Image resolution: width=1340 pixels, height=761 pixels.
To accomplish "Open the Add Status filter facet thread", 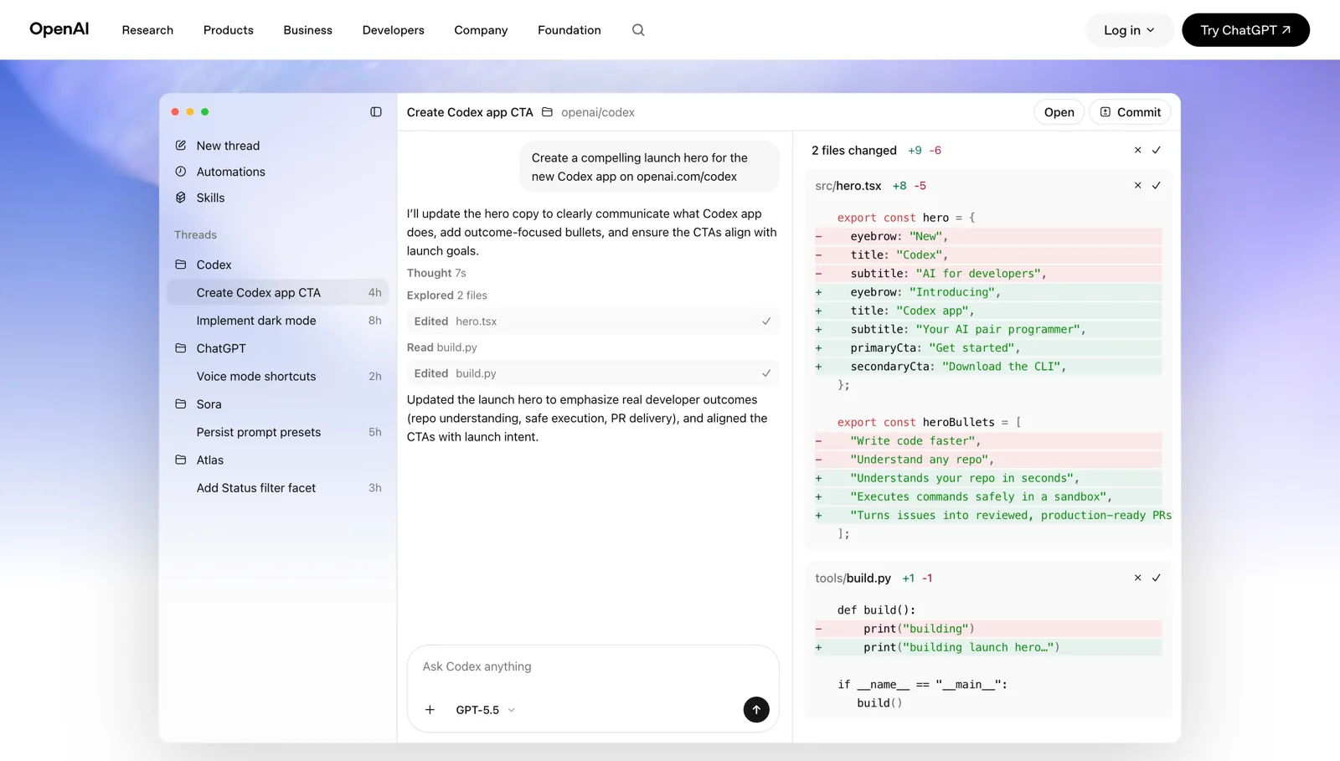I will pyautogui.click(x=277, y=488).
